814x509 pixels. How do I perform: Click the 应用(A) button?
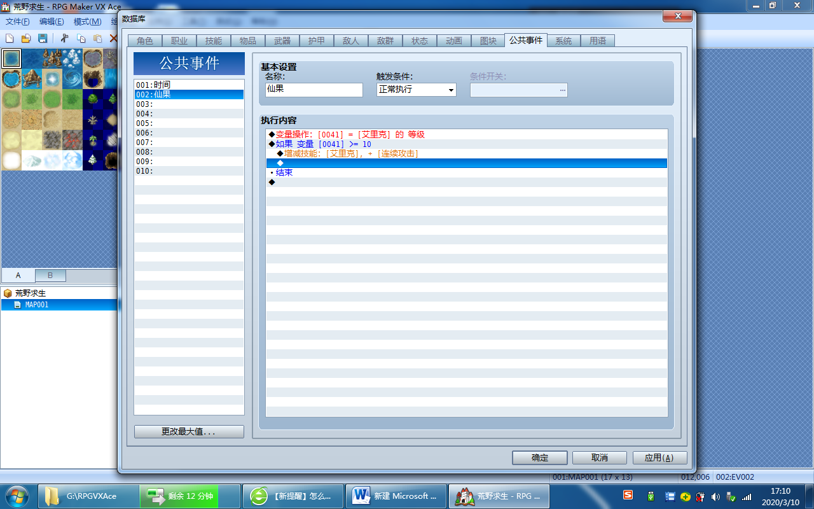coord(659,457)
